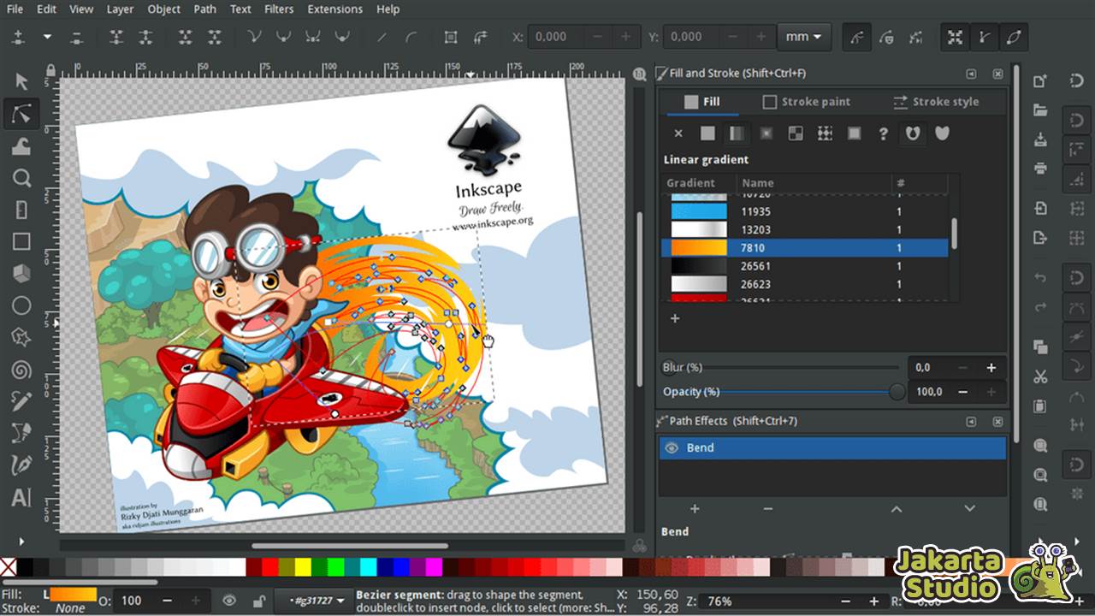1095x616 pixels.
Task: Collapse the Path Effects panel
Action: 971,422
